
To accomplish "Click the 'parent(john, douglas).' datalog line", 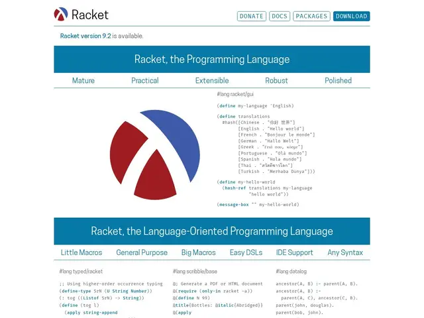I will [305, 305].
